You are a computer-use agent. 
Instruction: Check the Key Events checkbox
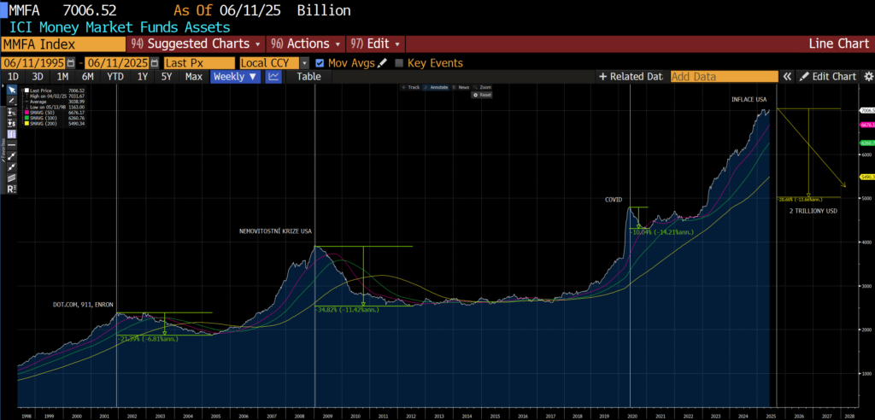(399, 63)
